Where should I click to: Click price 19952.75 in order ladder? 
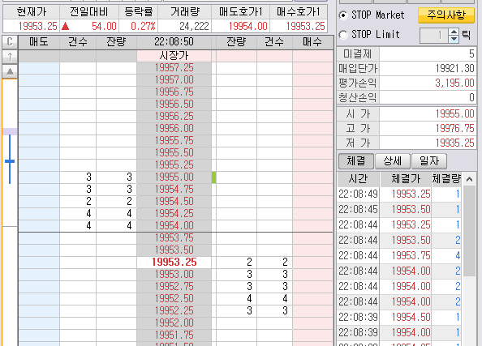[x=174, y=286]
